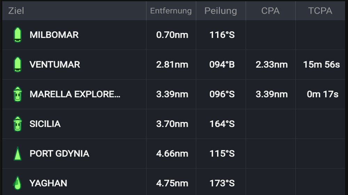
Task: Click the VENTUMAR ship icon
Action: pyautogui.click(x=17, y=65)
